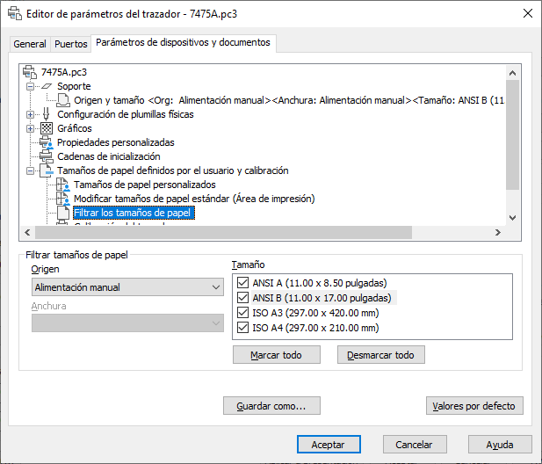This screenshot has width=542, height=464.
Task: Select Tamaños de papel definidos por el usuario label
Action: click(x=173, y=170)
